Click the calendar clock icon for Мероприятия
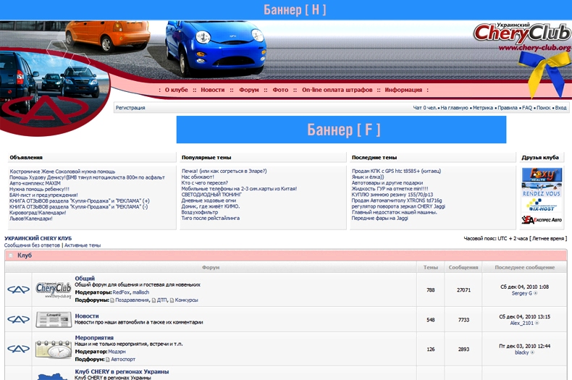572x380 pixels. point(53,348)
